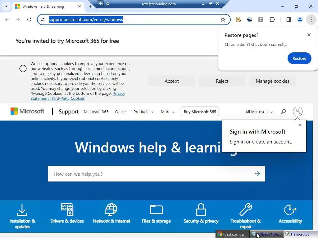Click the Restore button

click(x=299, y=58)
